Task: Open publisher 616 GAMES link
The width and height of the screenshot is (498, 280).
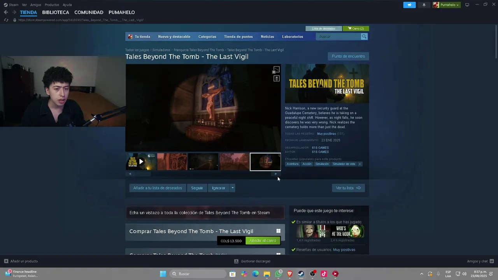Action: click(320, 152)
